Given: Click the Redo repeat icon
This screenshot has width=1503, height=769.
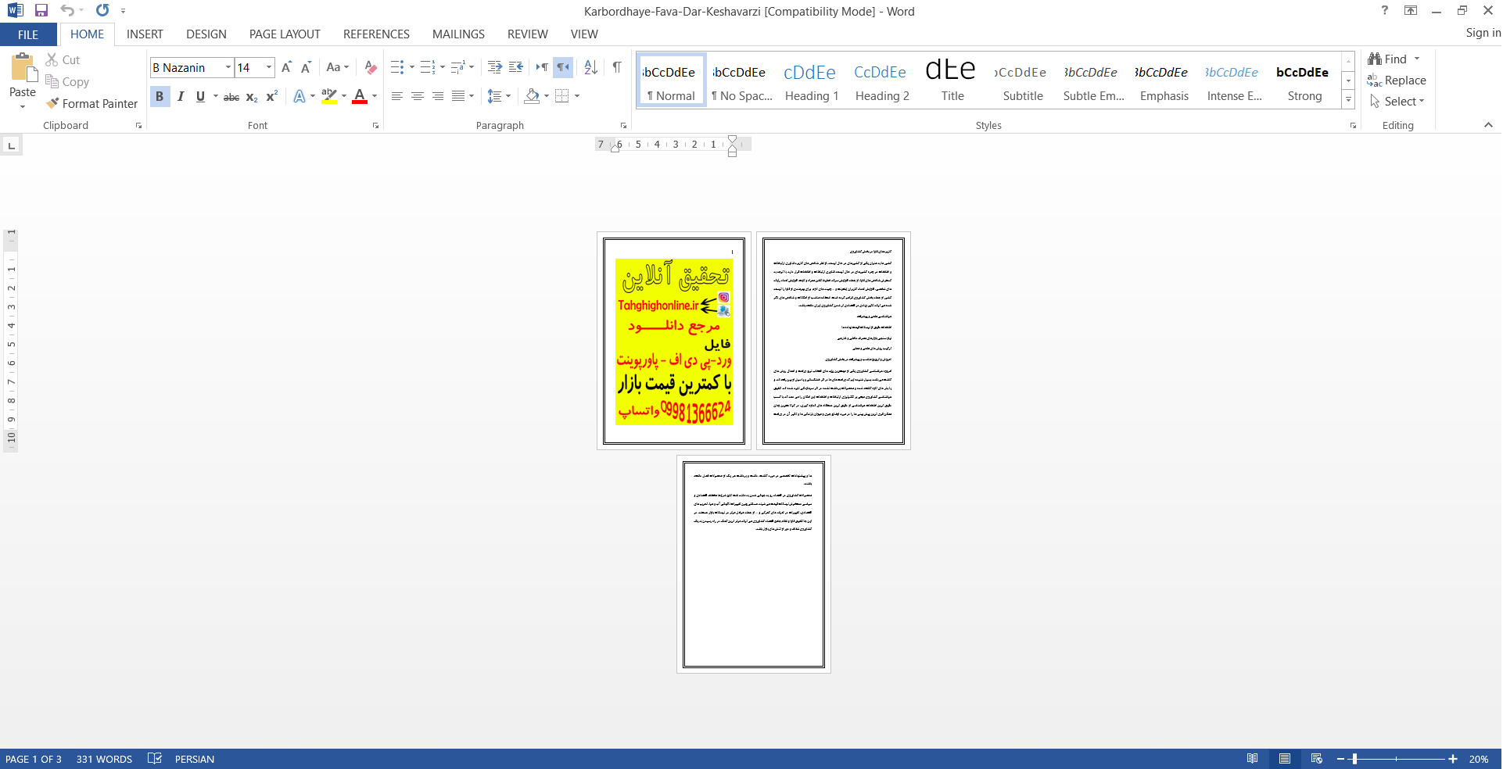Looking at the screenshot, I should 102,11.
